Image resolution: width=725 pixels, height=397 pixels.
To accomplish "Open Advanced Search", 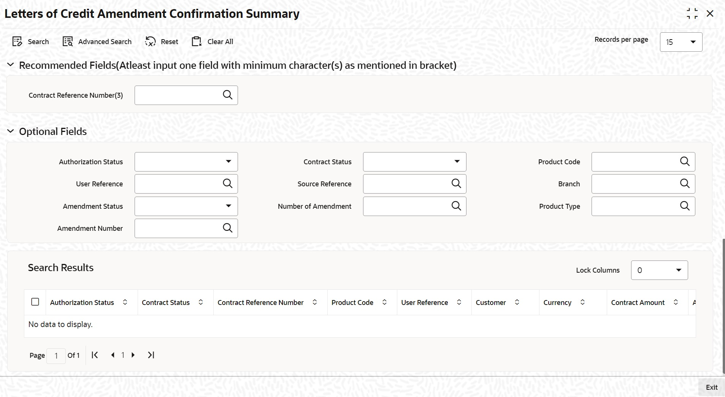I will 68,41.
